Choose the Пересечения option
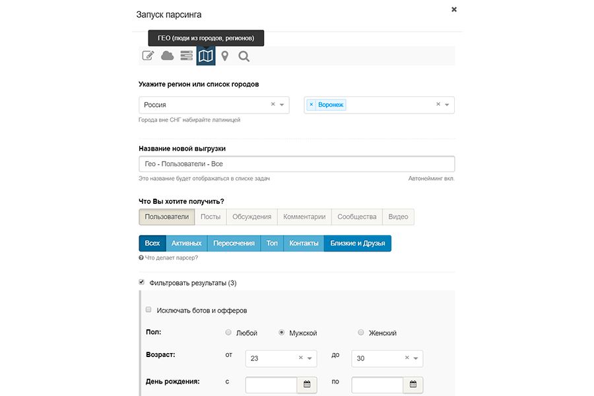The height and width of the screenshot is (396, 594). (x=234, y=244)
